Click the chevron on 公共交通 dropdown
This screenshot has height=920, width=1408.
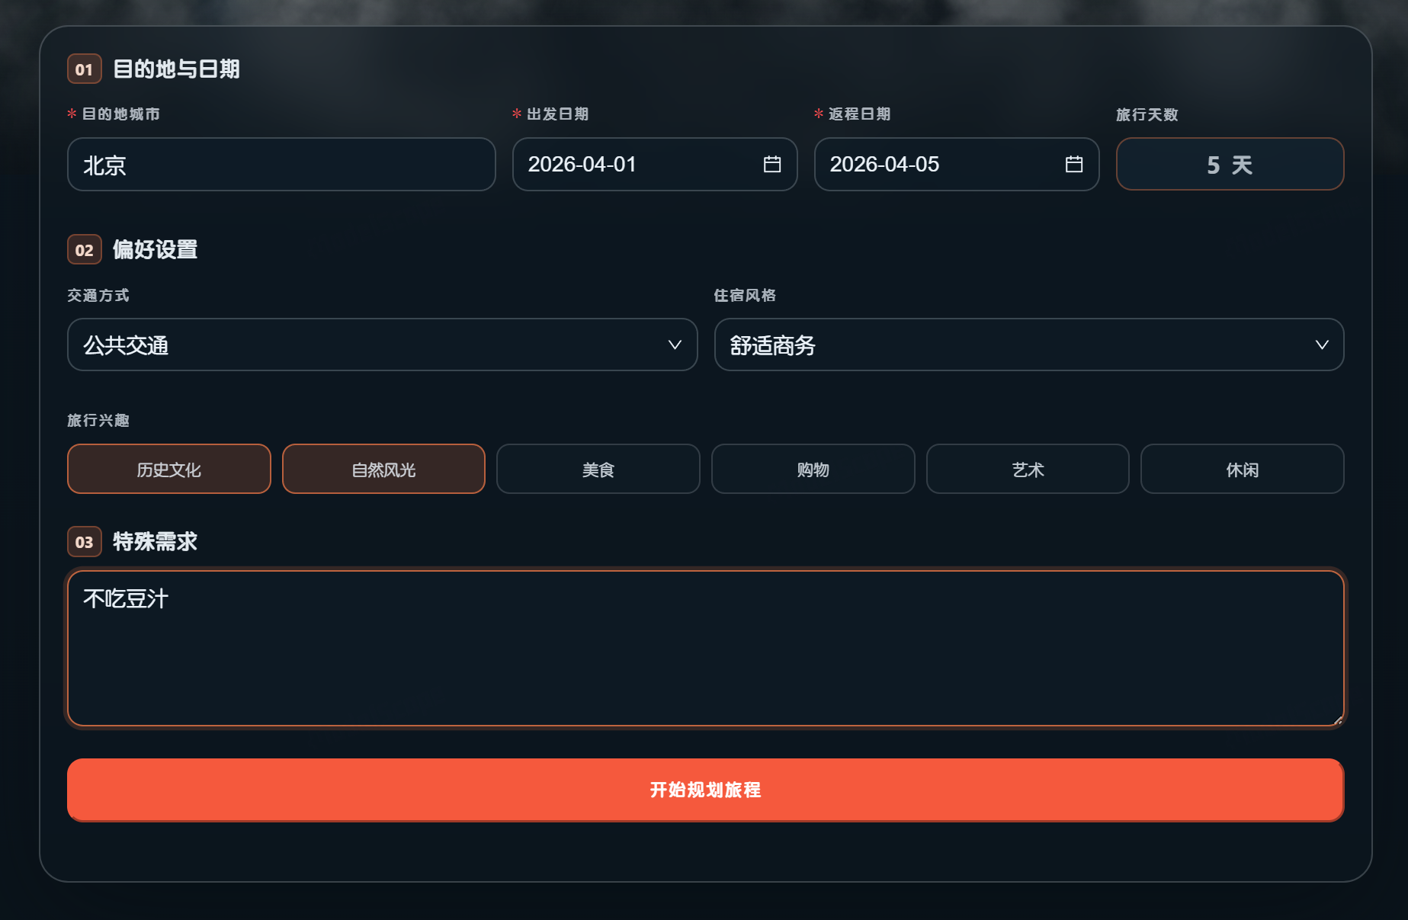tap(675, 345)
